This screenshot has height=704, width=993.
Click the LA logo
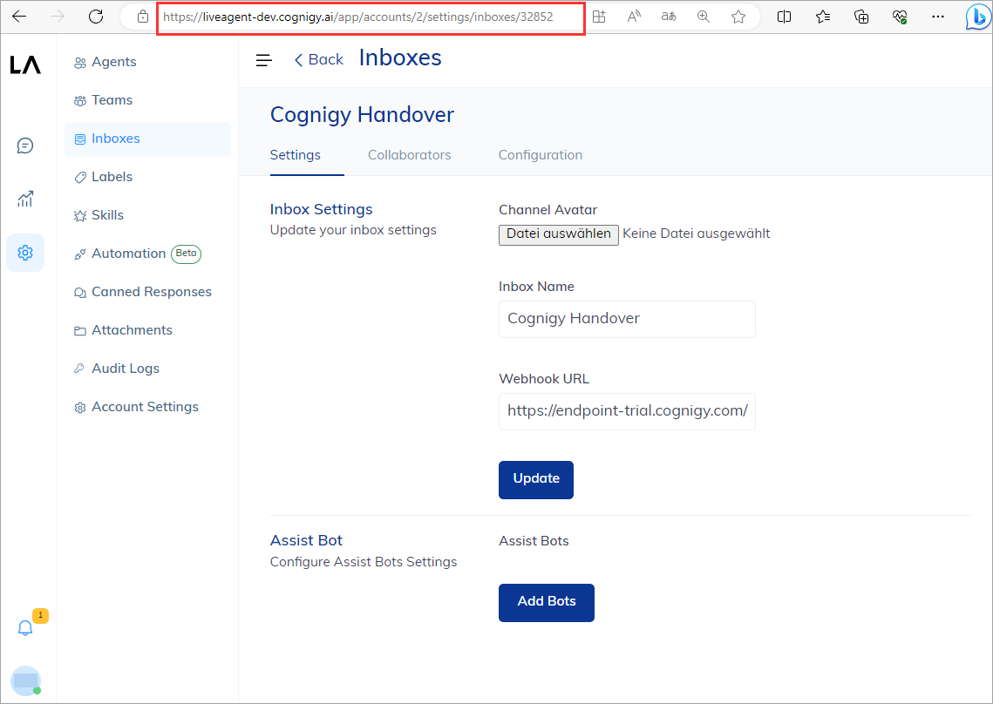(25, 64)
